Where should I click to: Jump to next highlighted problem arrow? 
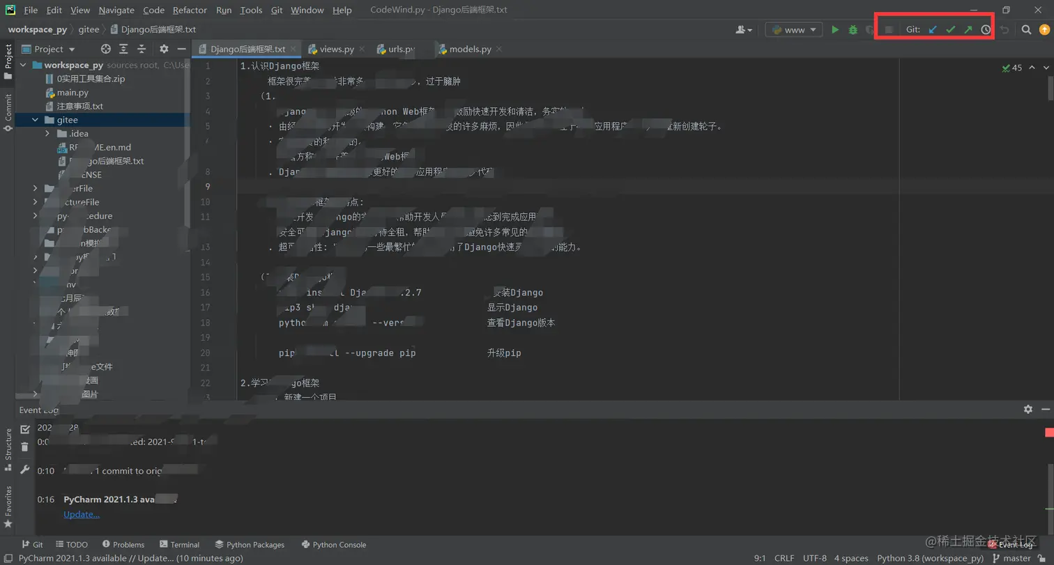click(x=1046, y=68)
